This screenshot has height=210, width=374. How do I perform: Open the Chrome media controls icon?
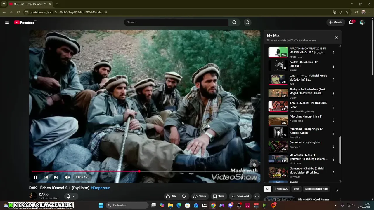coord(356,12)
